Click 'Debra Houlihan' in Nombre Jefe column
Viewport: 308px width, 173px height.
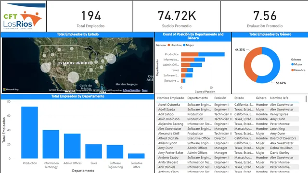pos(281,148)
